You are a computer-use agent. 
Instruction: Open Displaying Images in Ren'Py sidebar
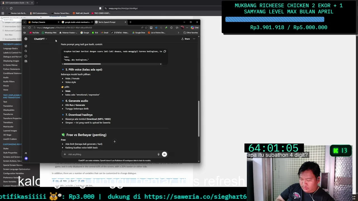point(11,61)
